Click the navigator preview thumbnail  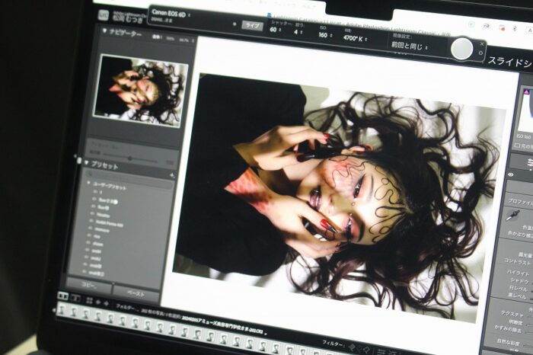pos(140,91)
